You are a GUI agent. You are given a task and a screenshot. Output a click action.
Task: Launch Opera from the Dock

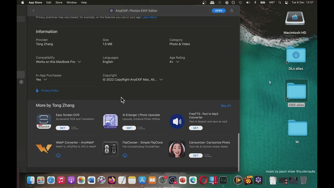coord(203,180)
